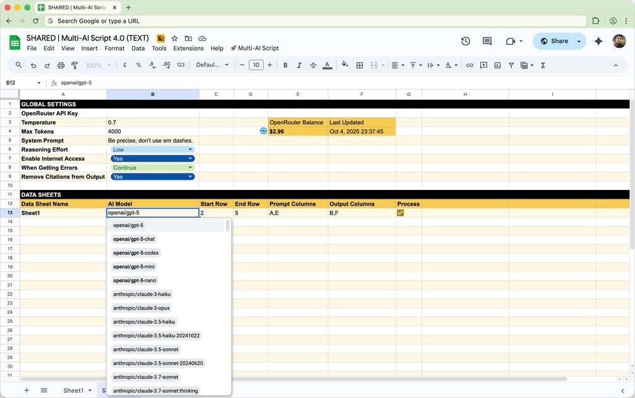
Task: Reload the browser page
Action: coord(35,21)
